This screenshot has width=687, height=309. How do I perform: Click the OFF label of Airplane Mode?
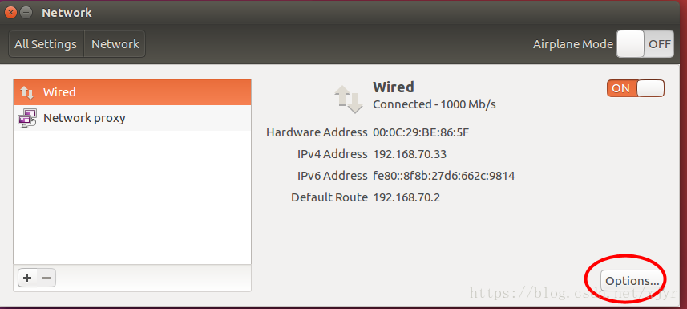(x=660, y=44)
